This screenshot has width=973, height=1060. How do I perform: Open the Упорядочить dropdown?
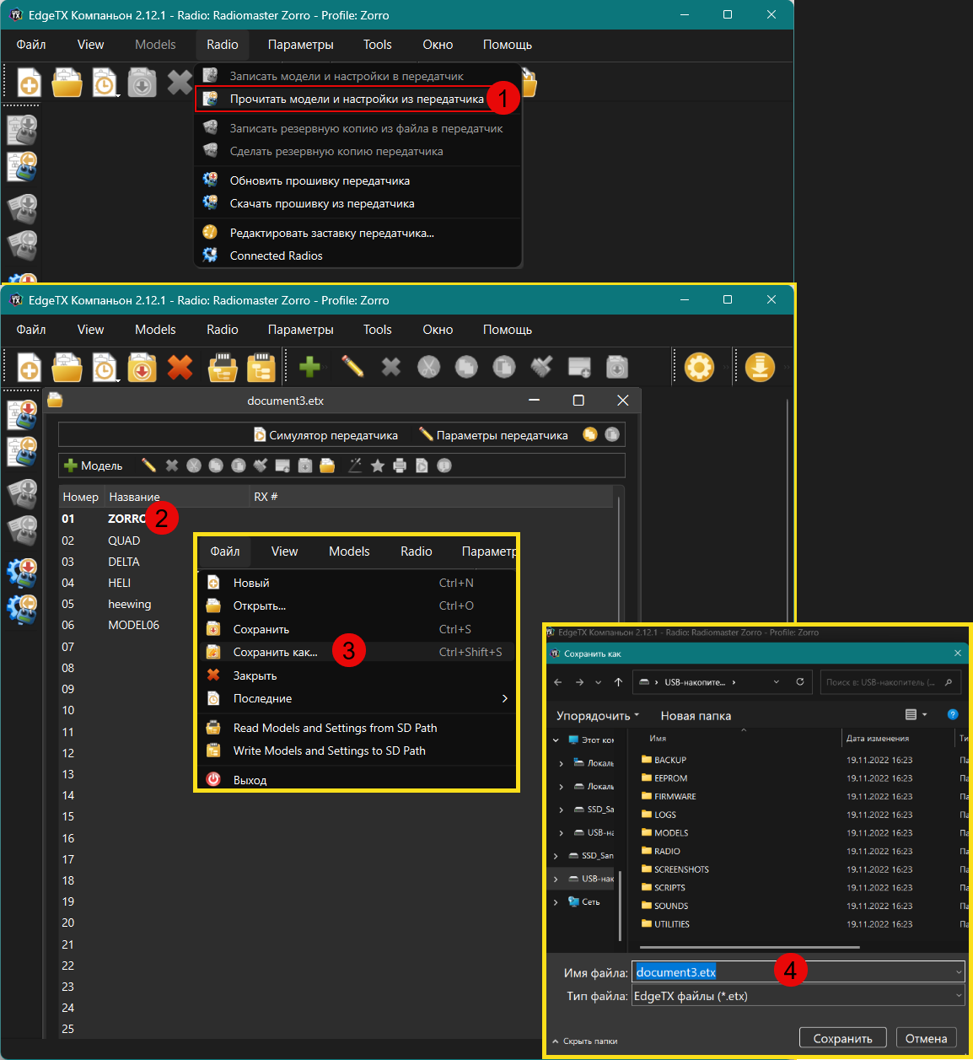598,715
